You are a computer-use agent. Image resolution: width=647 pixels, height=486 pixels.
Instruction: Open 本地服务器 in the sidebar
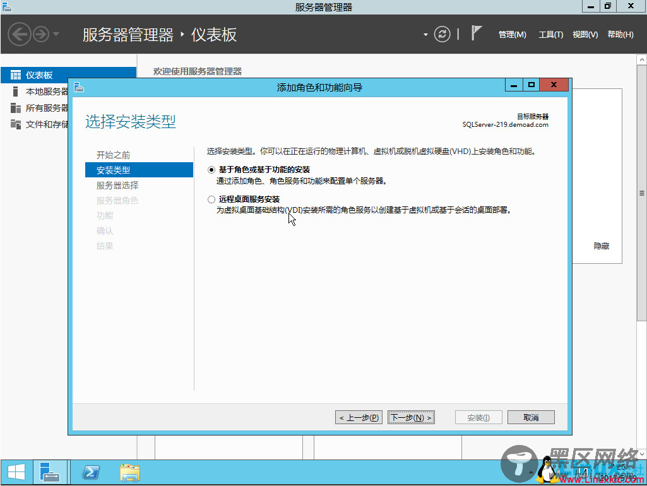point(47,91)
